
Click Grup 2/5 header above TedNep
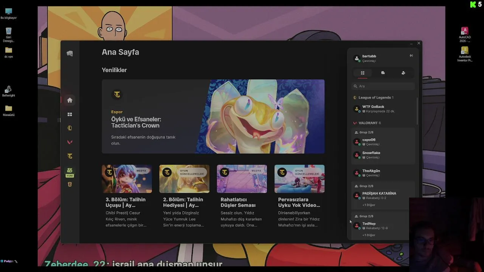point(364,216)
